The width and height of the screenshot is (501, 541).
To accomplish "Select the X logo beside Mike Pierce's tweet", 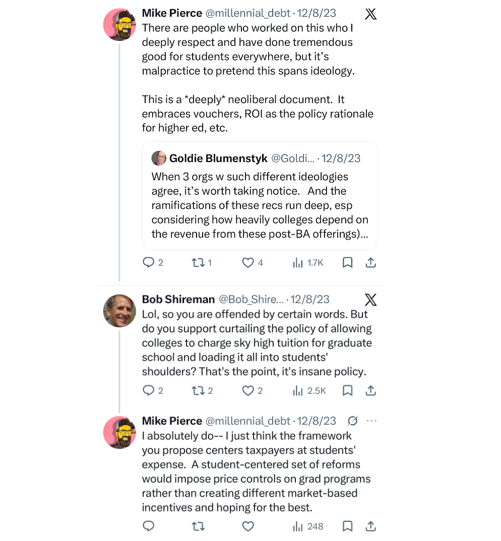I will (370, 14).
